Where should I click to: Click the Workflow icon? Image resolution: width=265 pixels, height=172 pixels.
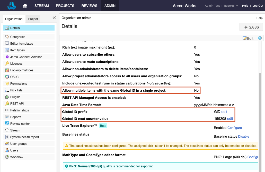7,157
